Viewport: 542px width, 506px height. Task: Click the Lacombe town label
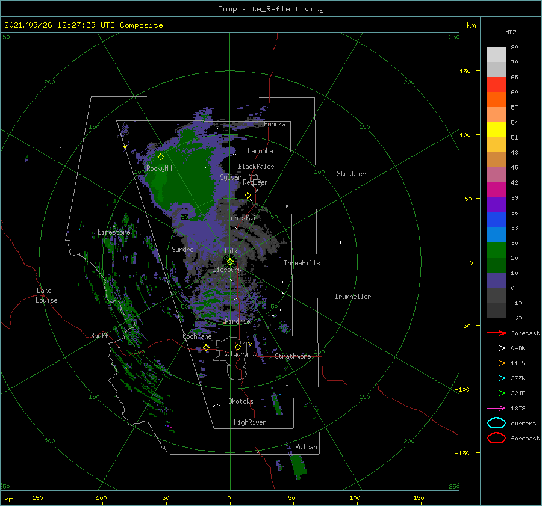coord(260,151)
